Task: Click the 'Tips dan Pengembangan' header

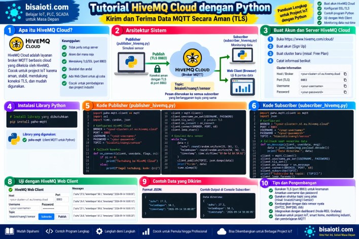Action: coord(307,183)
